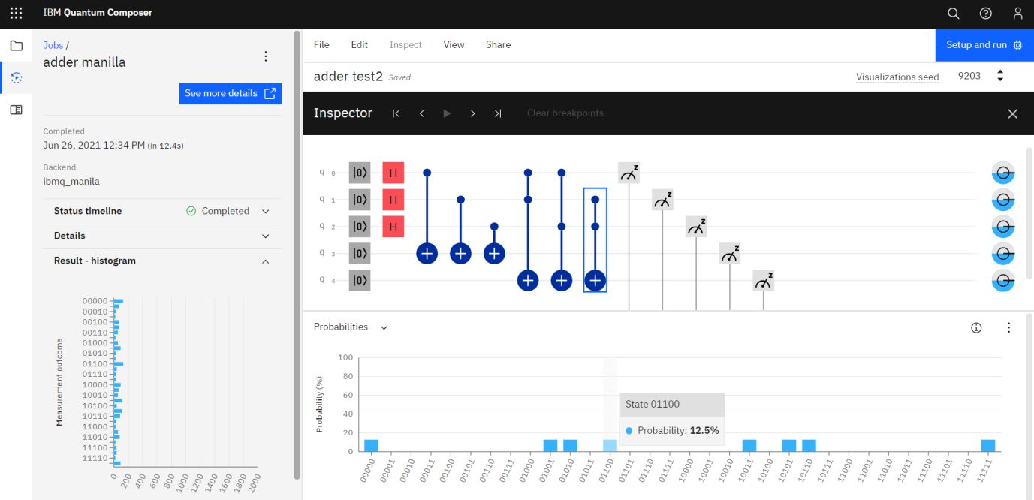The image size is (1034, 500).
Task: Open the app switcher grid icon
Action: click(x=16, y=14)
